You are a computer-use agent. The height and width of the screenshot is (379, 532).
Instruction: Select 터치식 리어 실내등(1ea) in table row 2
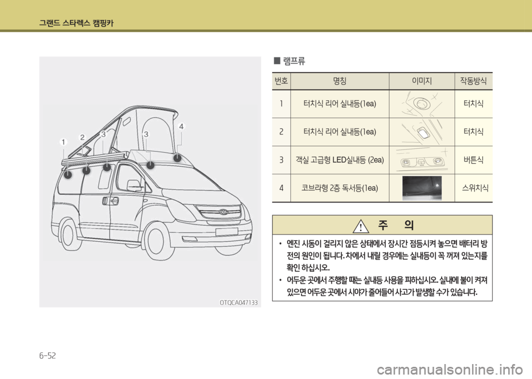[340, 132]
